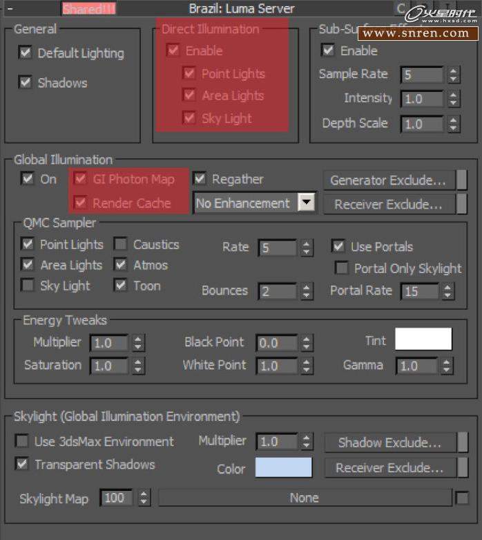
Task: Toggle Regather checkbox
Action: click(200, 179)
